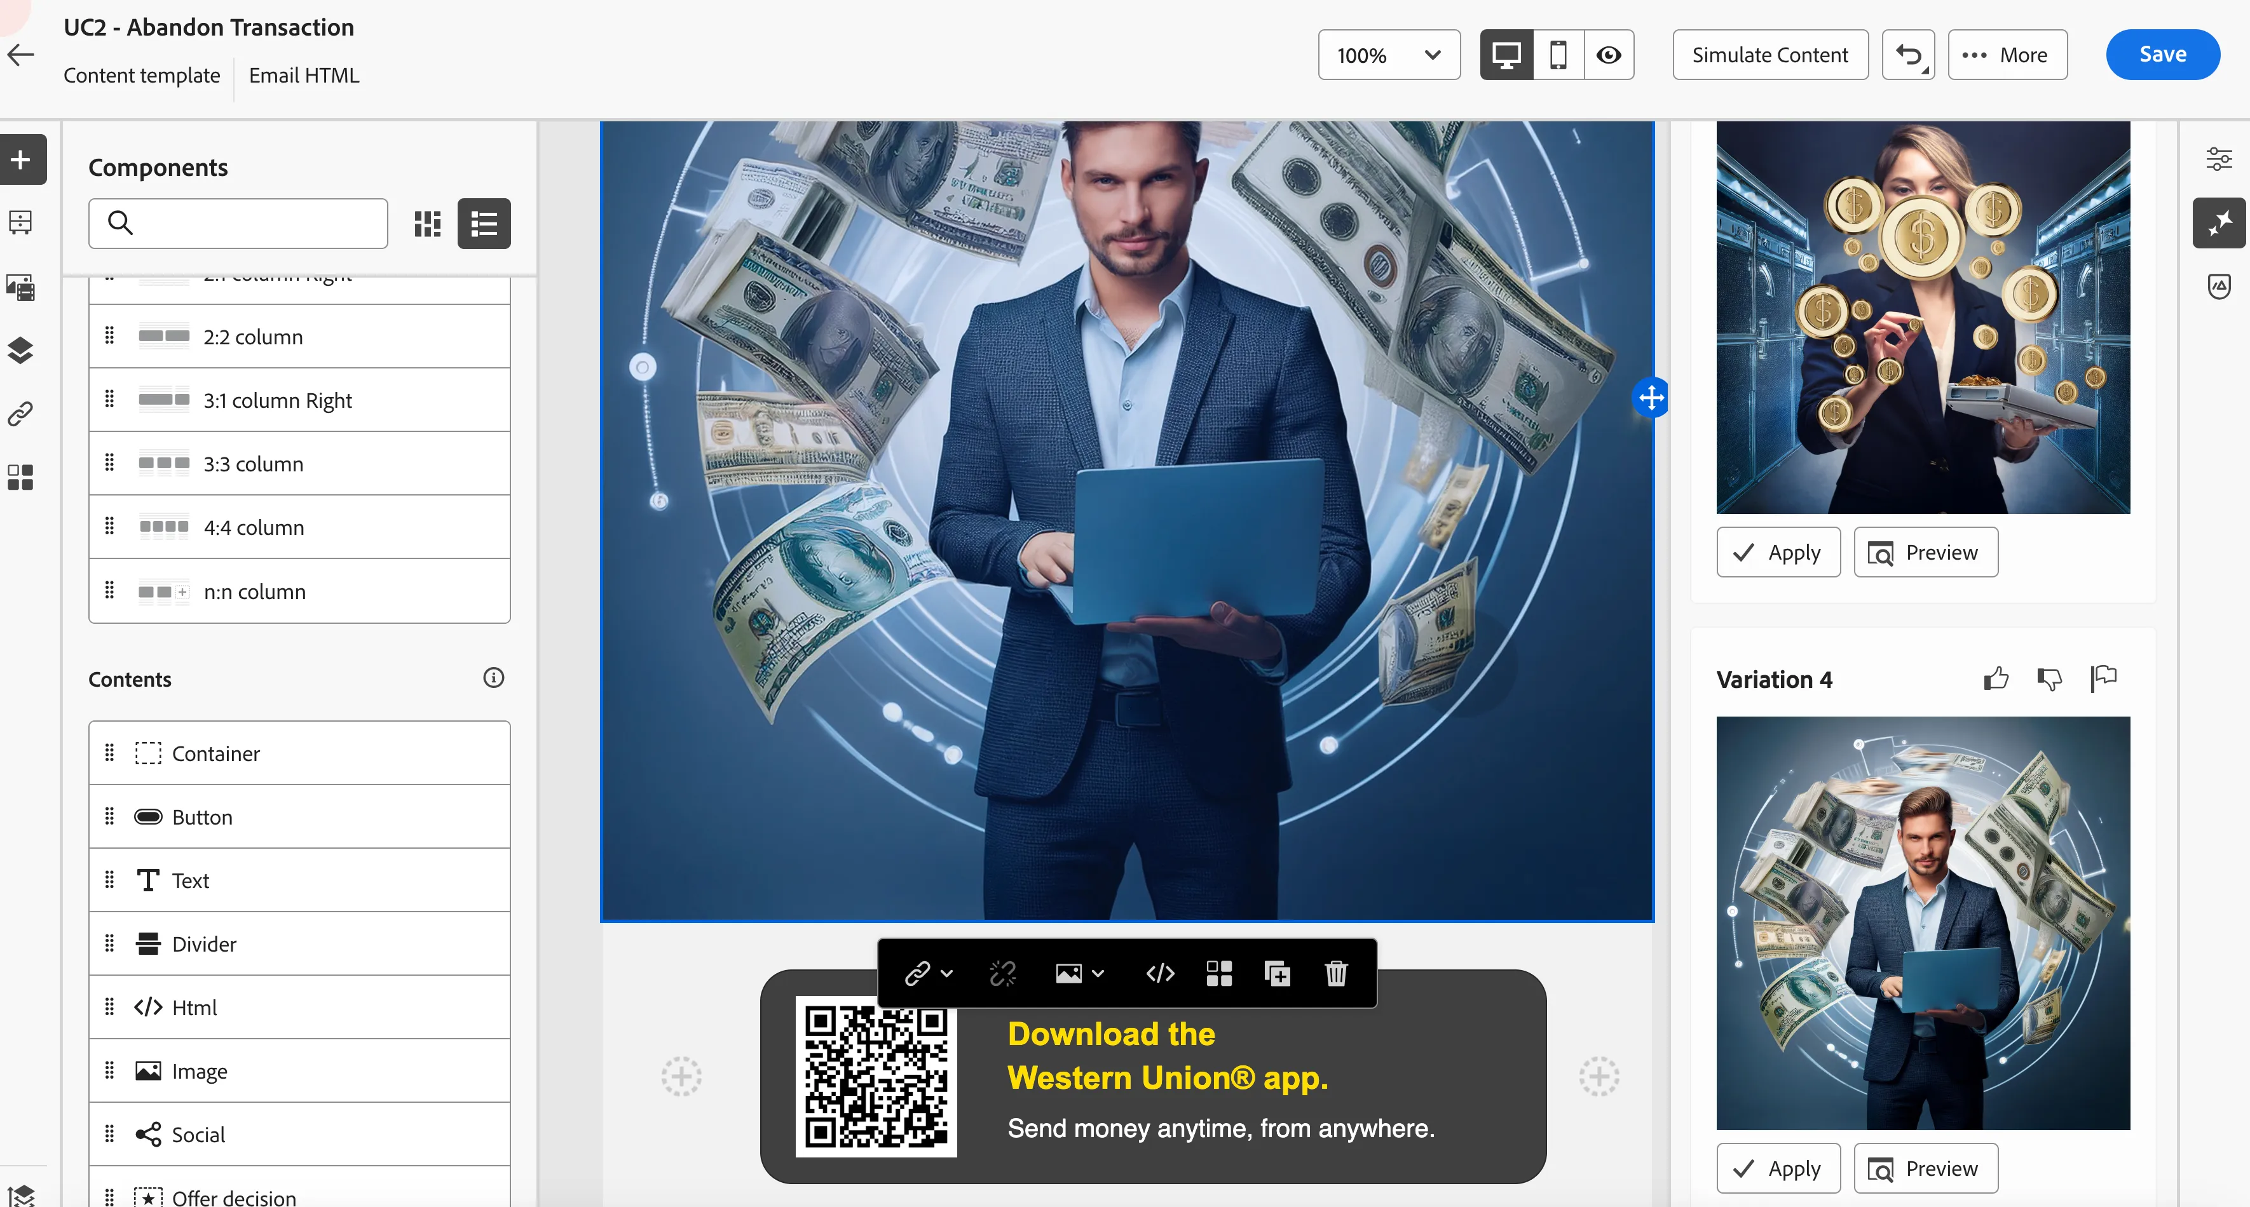Click the components search field

pos(238,224)
